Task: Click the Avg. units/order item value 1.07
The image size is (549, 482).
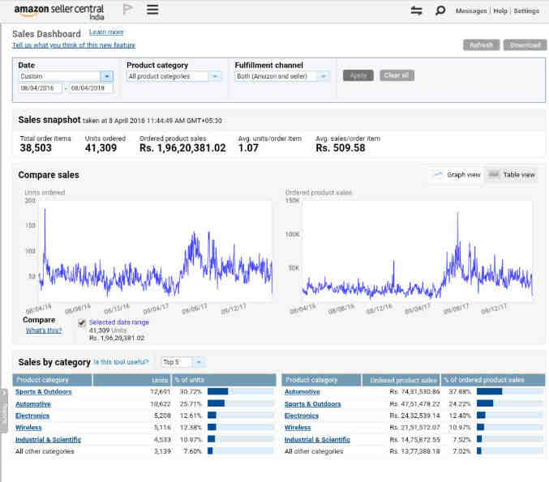Action: coord(248,148)
